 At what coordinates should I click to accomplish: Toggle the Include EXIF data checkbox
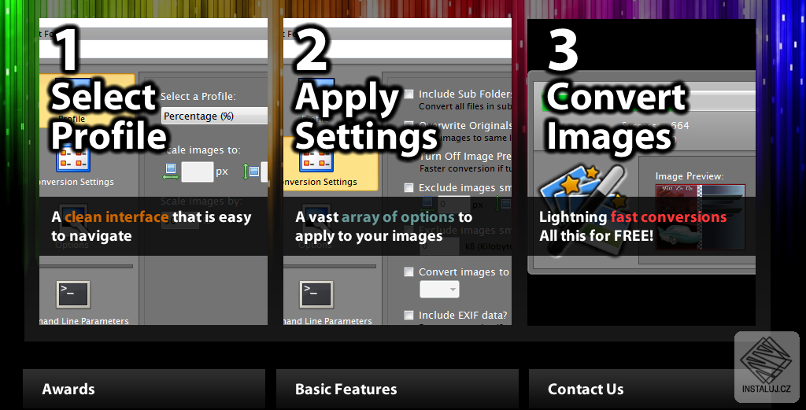click(x=409, y=315)
